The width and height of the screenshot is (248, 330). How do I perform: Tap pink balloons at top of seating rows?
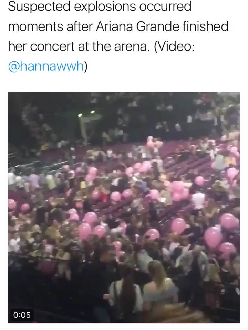(154, 143)
